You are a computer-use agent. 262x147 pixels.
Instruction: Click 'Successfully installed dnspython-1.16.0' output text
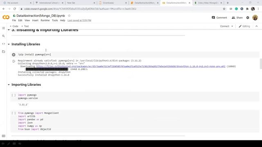coord(43,75)
